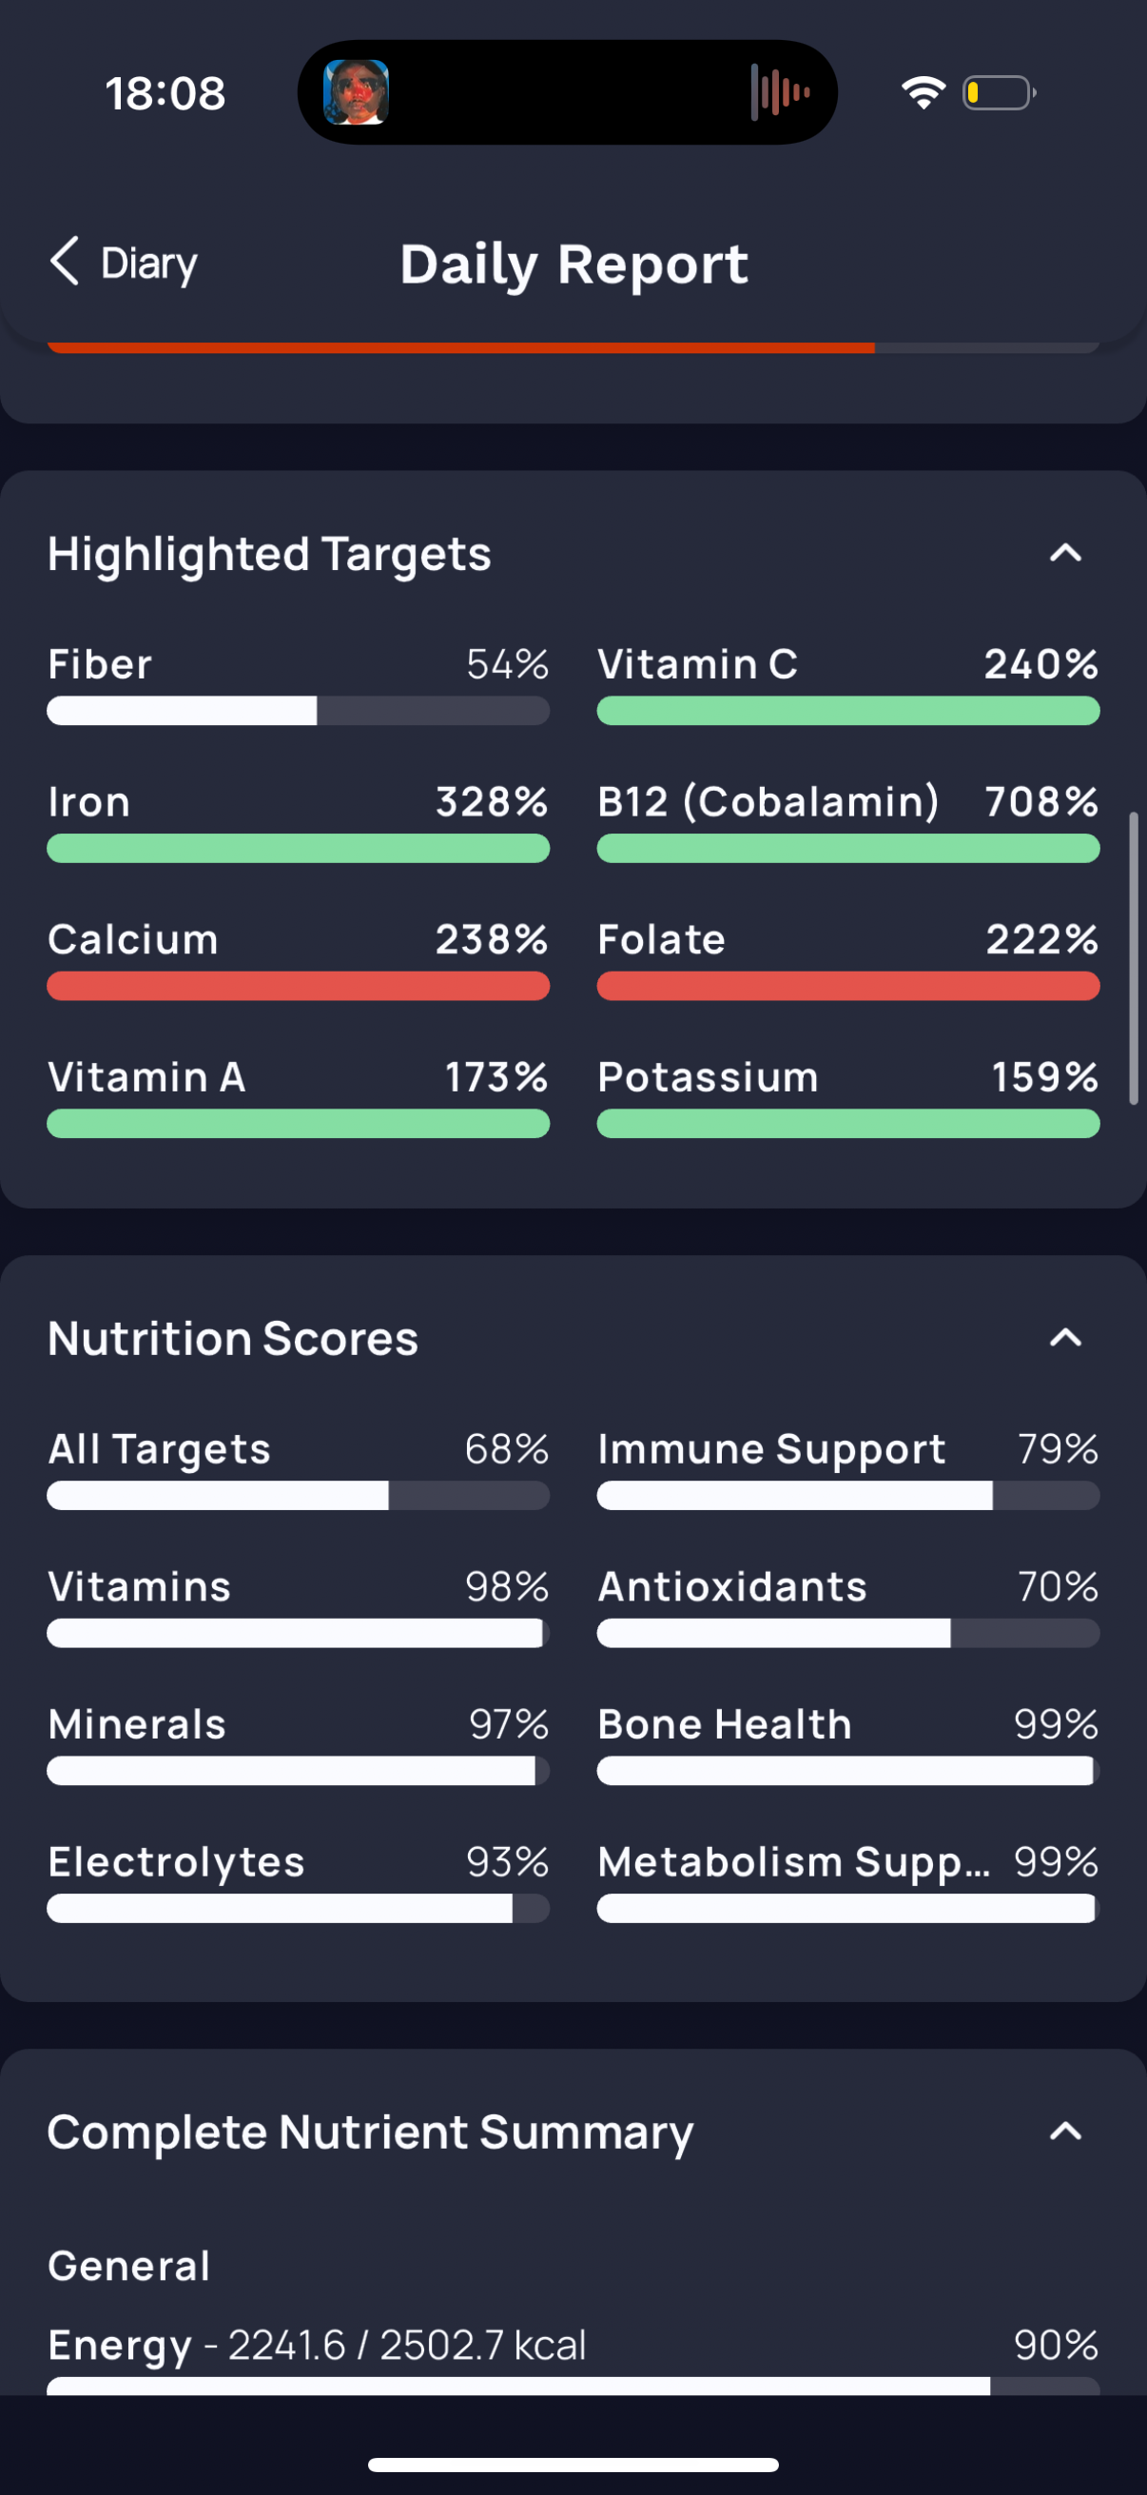Collapse the Nutrition Scores section

[1066, 1338]
